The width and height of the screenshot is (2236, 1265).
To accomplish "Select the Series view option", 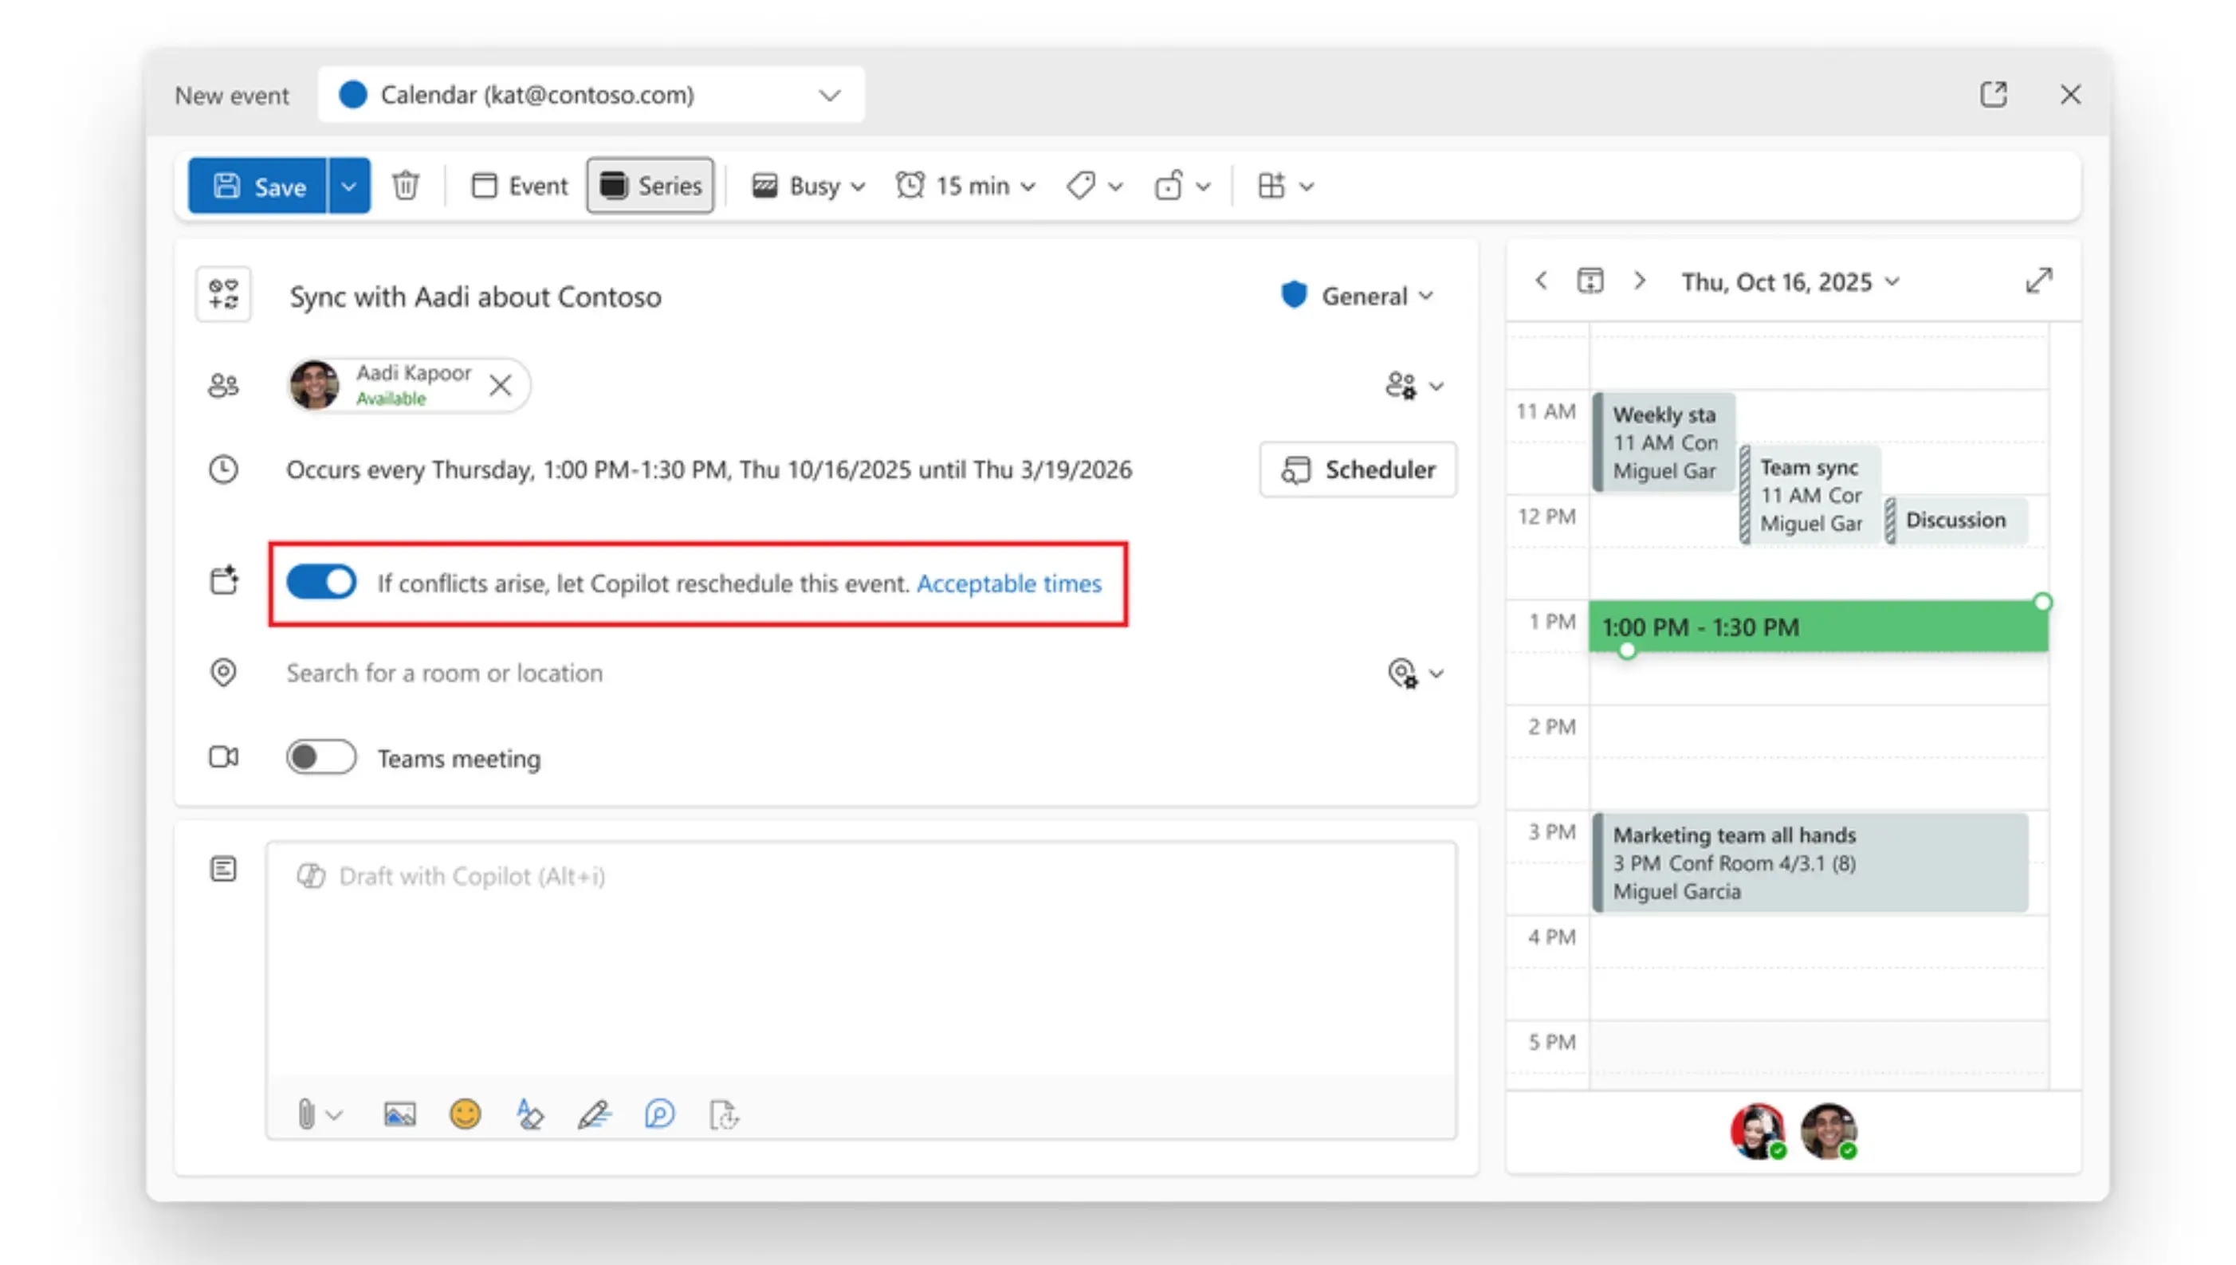I will pyautogui.click(x=650, y=184).
